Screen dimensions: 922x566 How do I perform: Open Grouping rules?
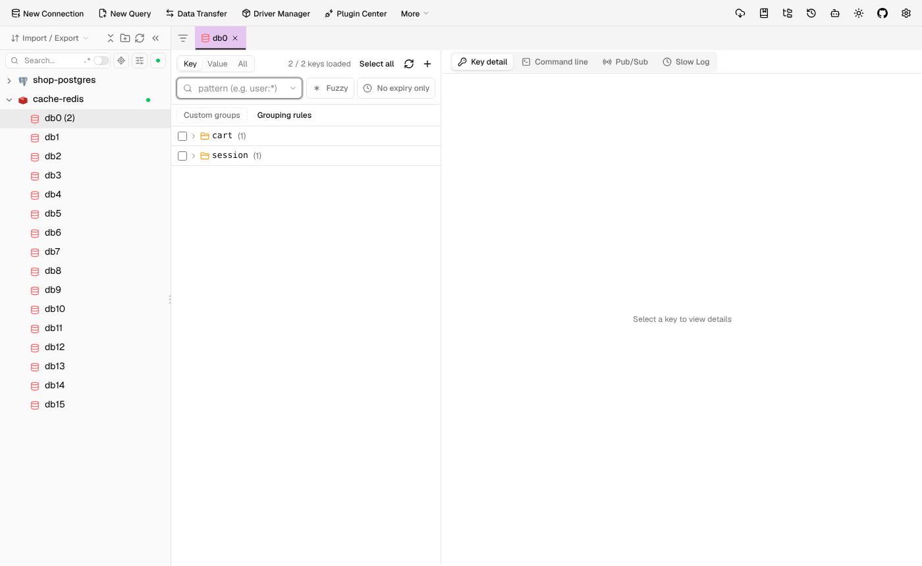pyautogui.click(x=285, y=115)
